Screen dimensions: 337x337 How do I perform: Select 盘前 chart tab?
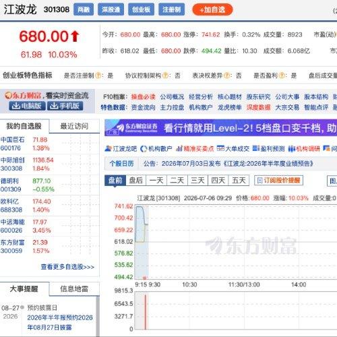(115, 180)
